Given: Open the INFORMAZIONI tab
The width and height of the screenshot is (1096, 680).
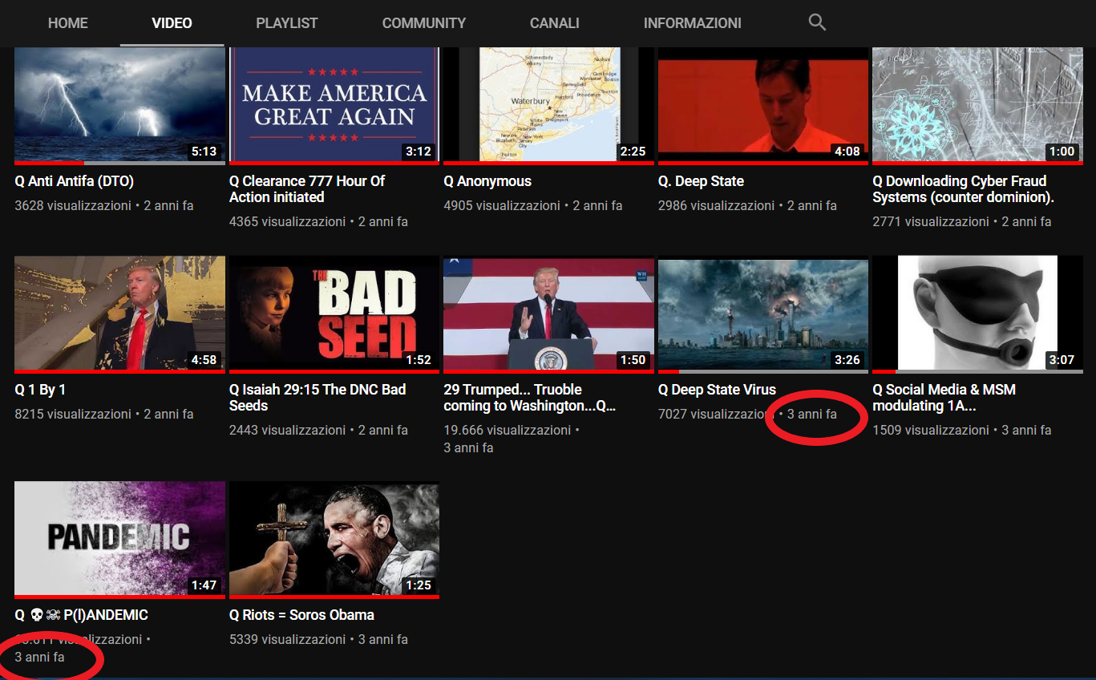Looking at the screenshot, I should click(x=692, y=23).
